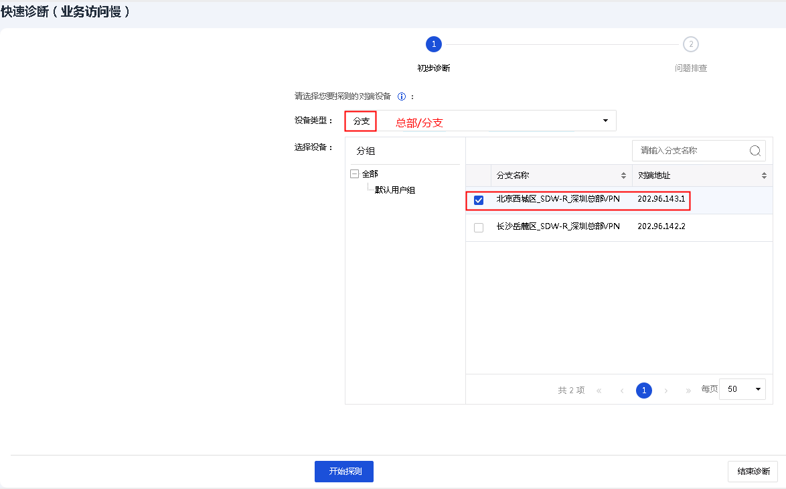This screenshot has width=786, height=489.
Task: Collapse the 全部 group tree node
Action: [354, 173]
